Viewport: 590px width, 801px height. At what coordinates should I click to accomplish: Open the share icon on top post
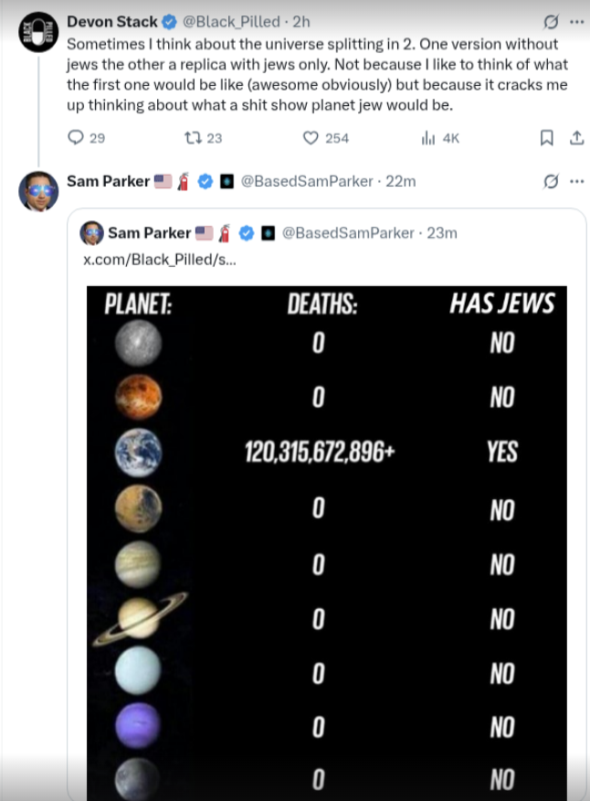576,138
